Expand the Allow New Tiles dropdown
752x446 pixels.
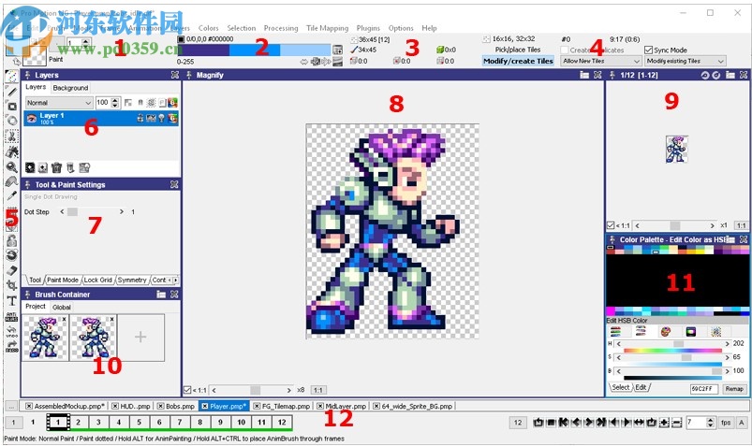pyautogui.click(x=597, y=61)
